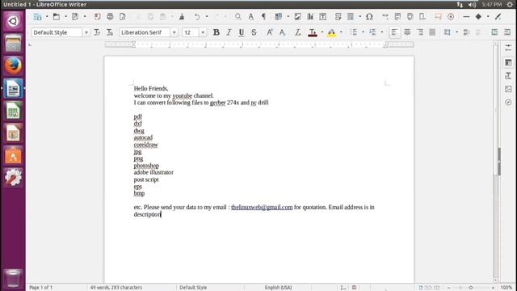Open sidebar Navigator compass icon

pyautogui.click(x=508, y=103)
